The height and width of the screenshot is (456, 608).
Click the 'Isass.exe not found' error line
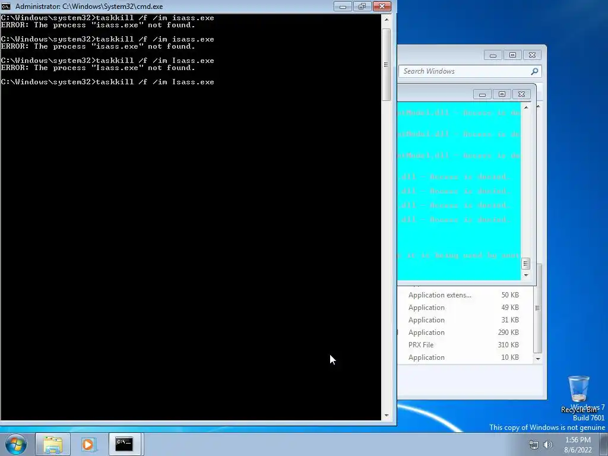(98, 68)
